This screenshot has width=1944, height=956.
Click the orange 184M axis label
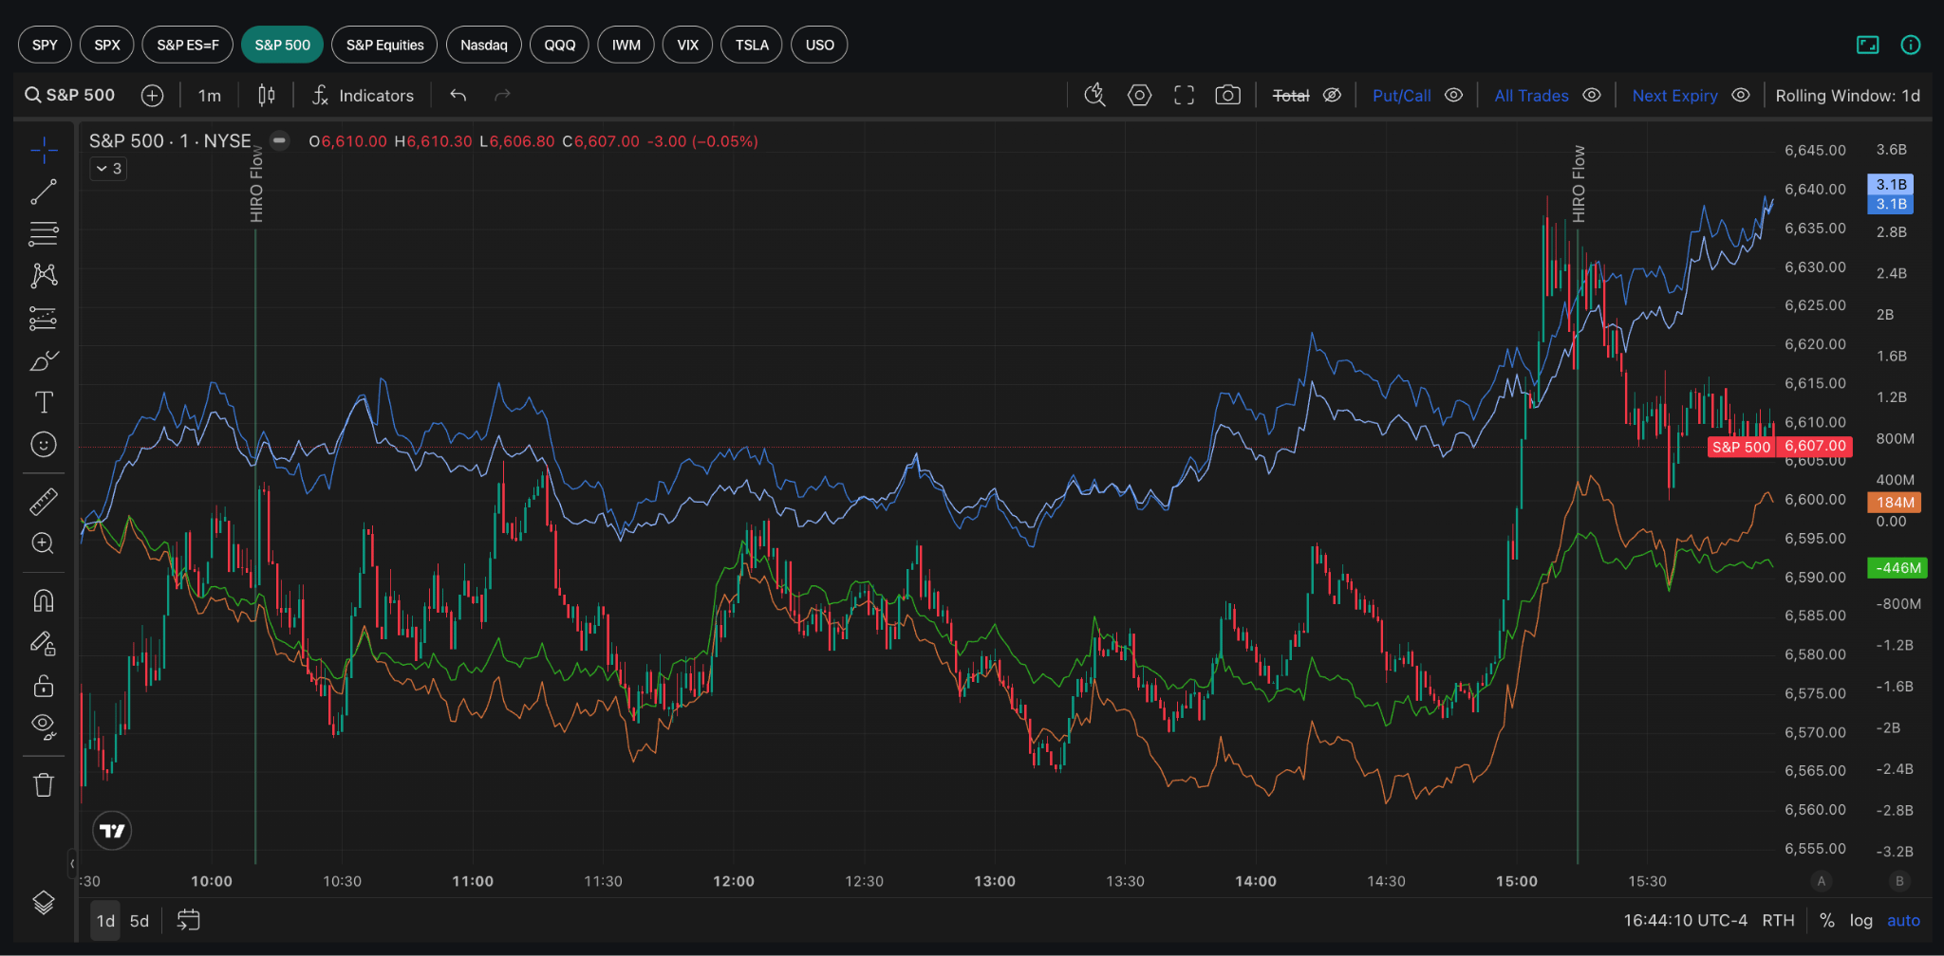click(1895, 503)
